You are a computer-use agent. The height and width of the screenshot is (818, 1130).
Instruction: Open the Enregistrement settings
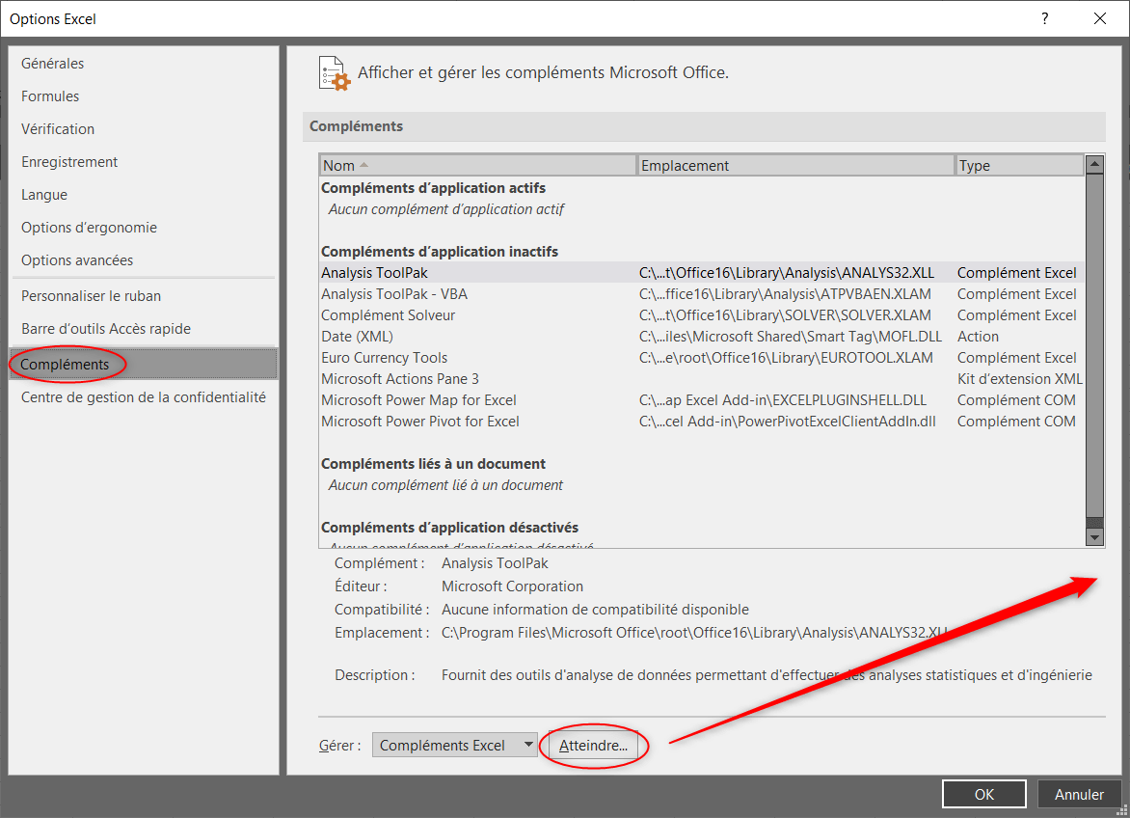pos(69,162)
